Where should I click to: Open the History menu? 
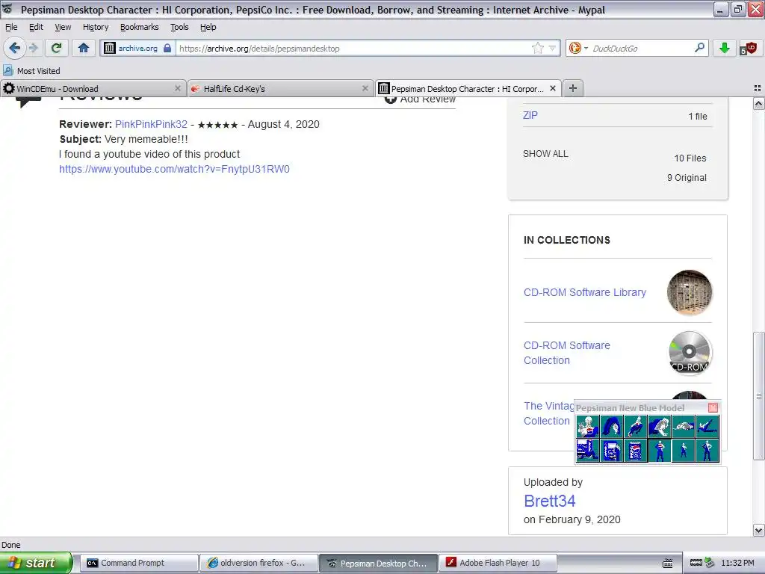(96, 27)
